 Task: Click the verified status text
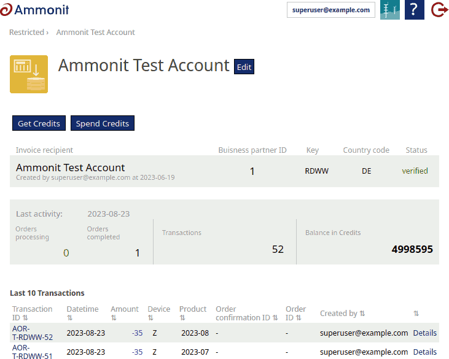tap(415, 171)
